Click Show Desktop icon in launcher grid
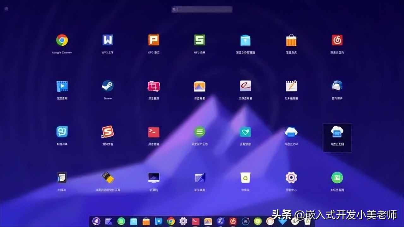This screenshot has height=227, width=404. coord(199,178)
